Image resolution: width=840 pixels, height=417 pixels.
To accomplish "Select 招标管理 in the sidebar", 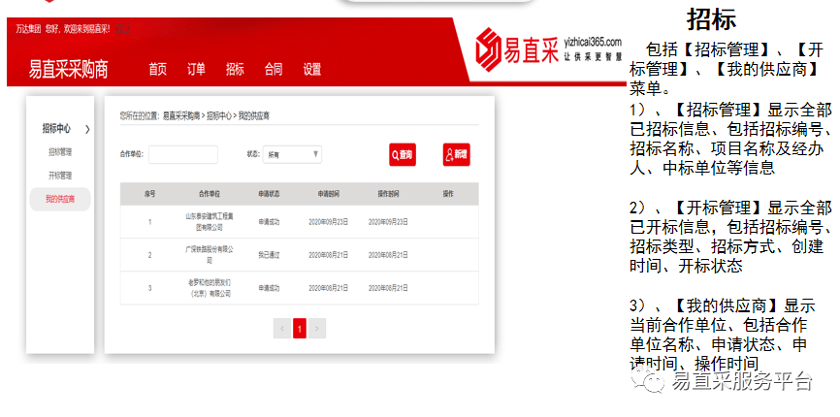I will (60, 152).
